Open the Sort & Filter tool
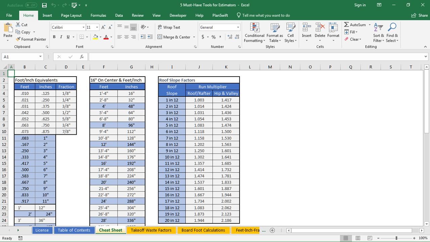The width and height of the screenshot is (430, 242). tap(379, 28)
